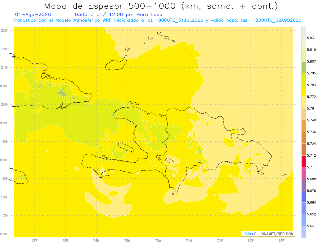
Task: Click the orange swatch between 5.736 and 5.724
Action: (304, 138)
